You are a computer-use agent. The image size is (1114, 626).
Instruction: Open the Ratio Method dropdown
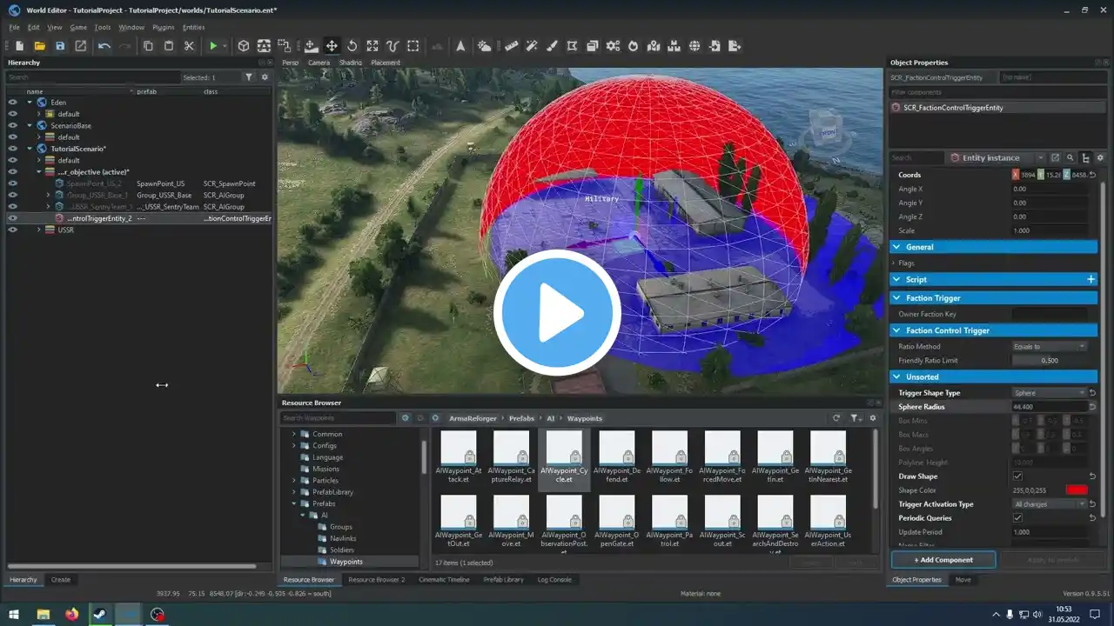(1049, 346)
